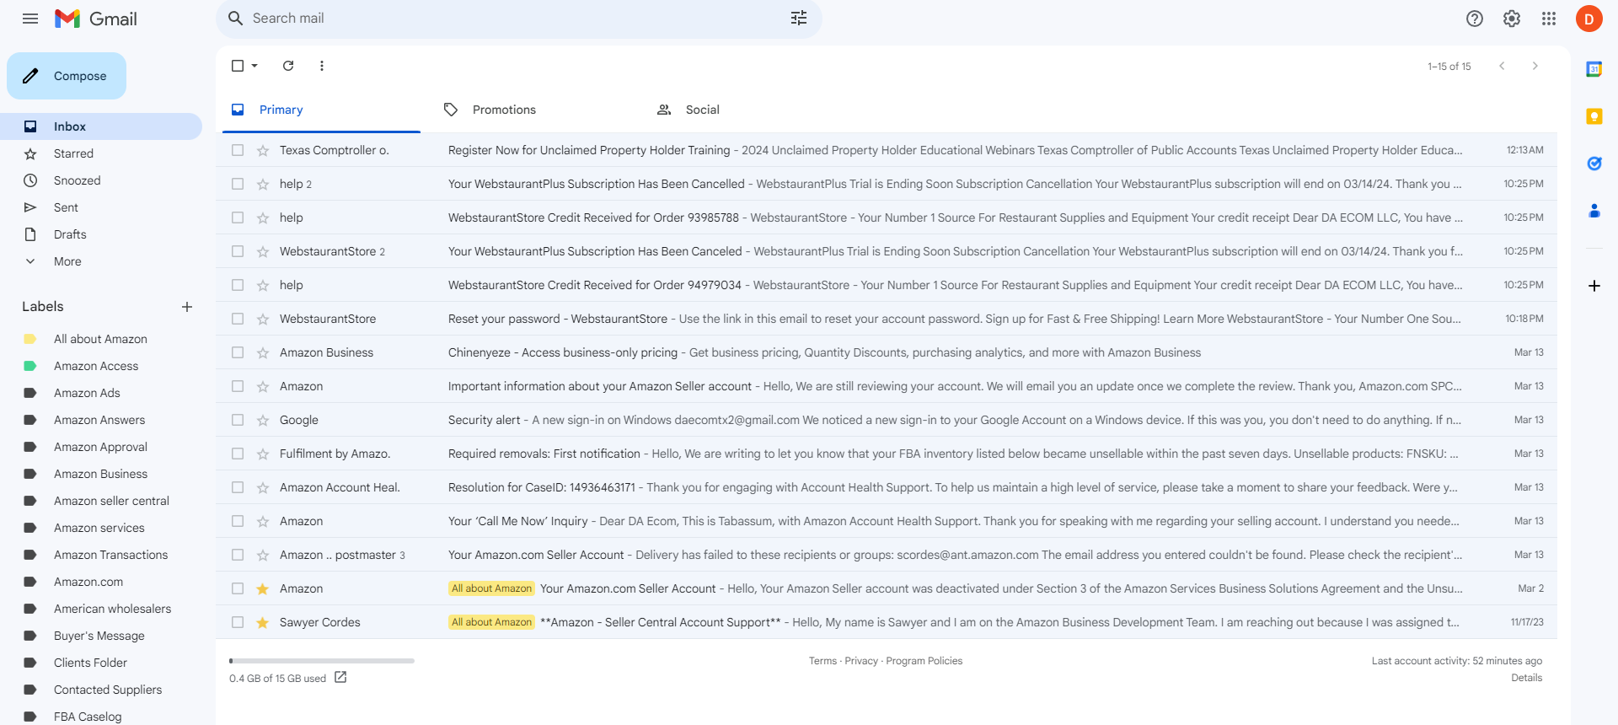
Task: Show search options filter icon
Action: point(799,19)
